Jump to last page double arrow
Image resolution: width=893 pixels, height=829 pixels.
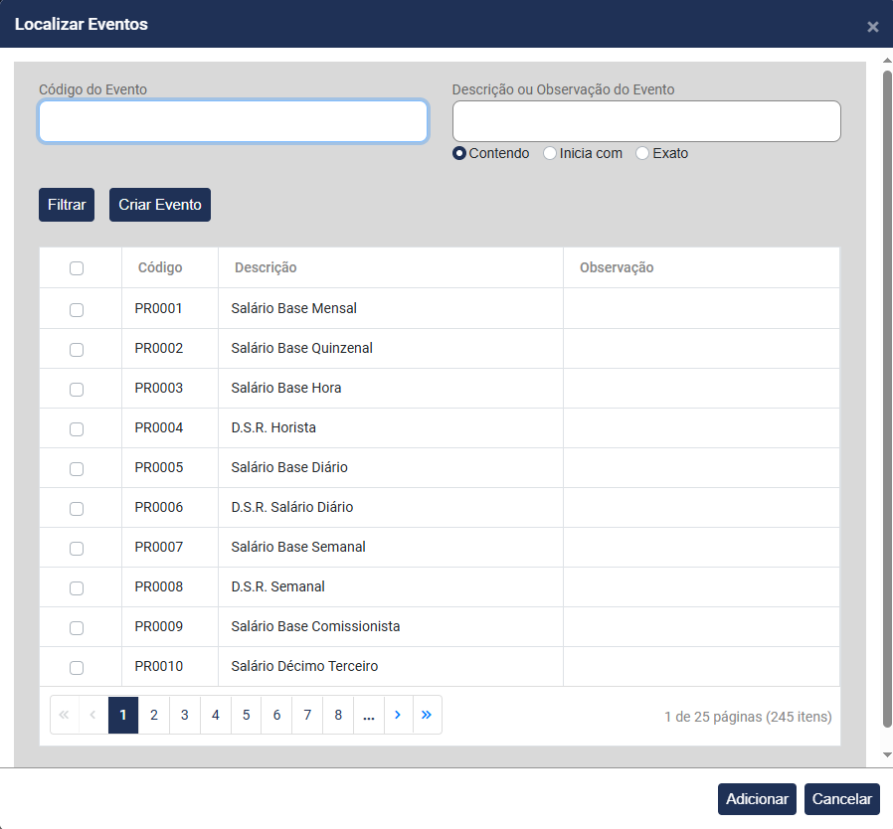click(427, 715)
